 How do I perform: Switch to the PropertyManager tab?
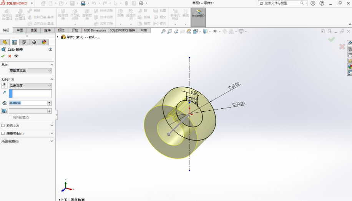14,42
